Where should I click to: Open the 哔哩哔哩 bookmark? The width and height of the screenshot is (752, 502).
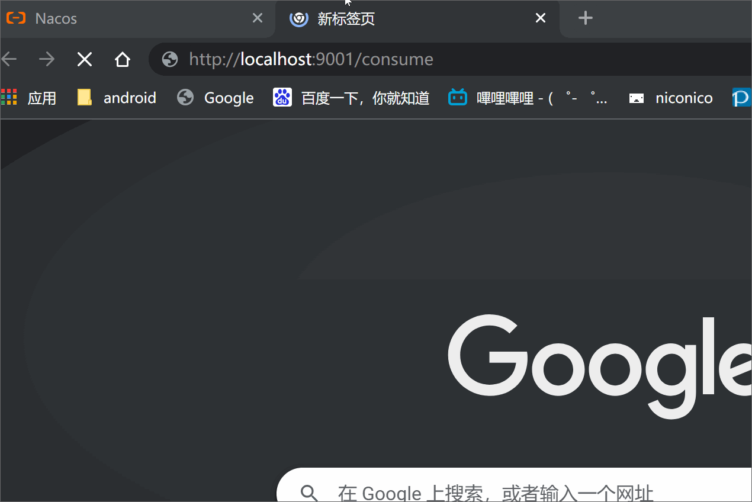528,98
